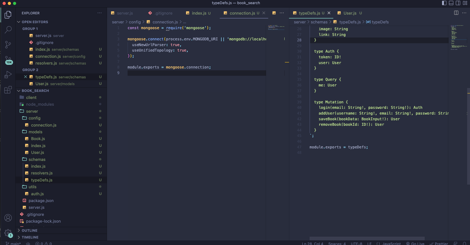Expand the Outline section
The width and height of the screenshot is (470, 245).
pos(61,230)
